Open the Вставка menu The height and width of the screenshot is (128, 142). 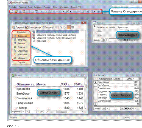point(38,7)
